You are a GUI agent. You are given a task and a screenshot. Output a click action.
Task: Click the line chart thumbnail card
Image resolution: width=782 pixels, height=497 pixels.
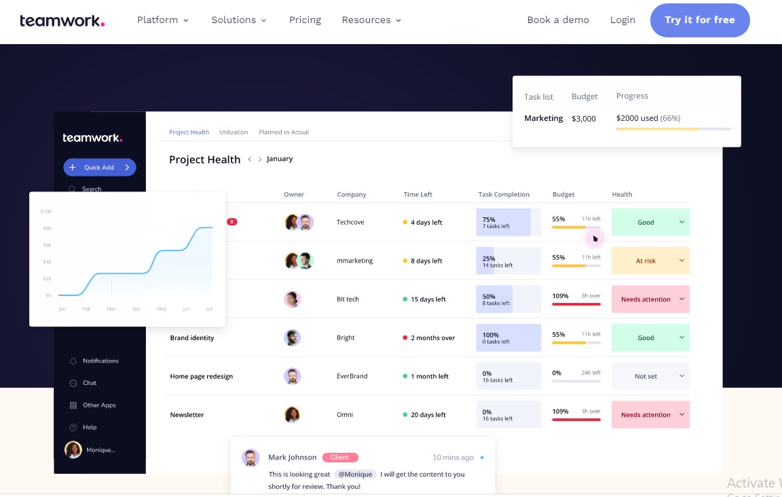pos(127,259)
